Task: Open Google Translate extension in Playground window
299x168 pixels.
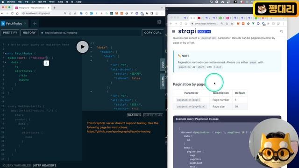Action: [x=81, y=14]
